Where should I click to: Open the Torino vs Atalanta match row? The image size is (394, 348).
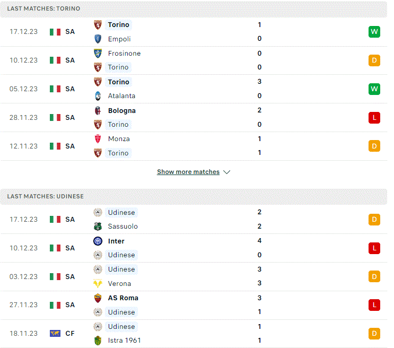pyautogui.click(x=194, y=89)
